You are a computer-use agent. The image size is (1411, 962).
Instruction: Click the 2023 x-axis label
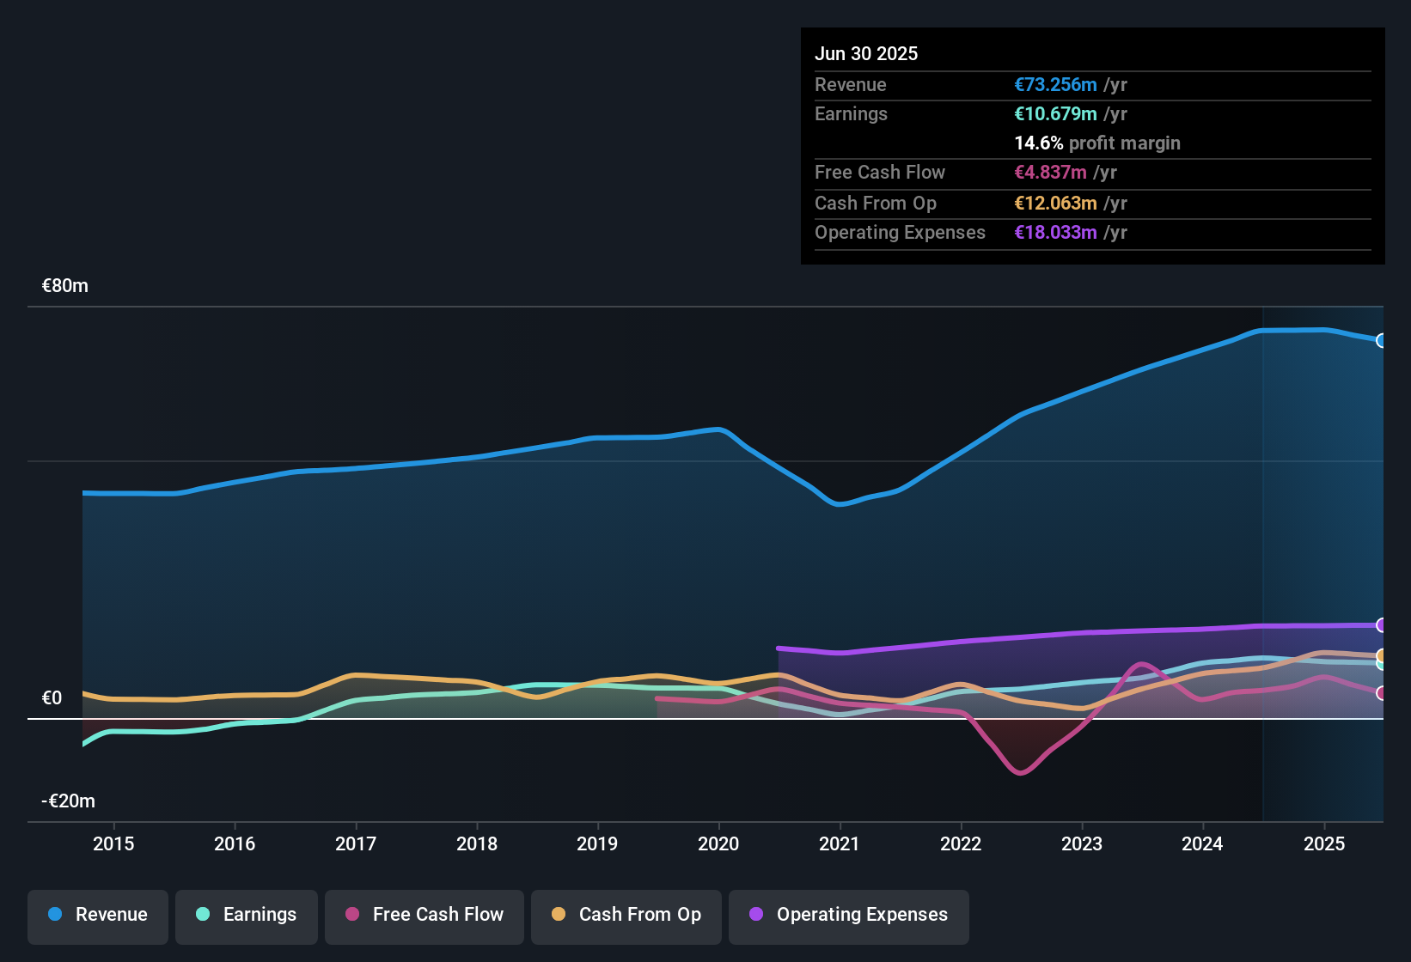coord(1082,843)
